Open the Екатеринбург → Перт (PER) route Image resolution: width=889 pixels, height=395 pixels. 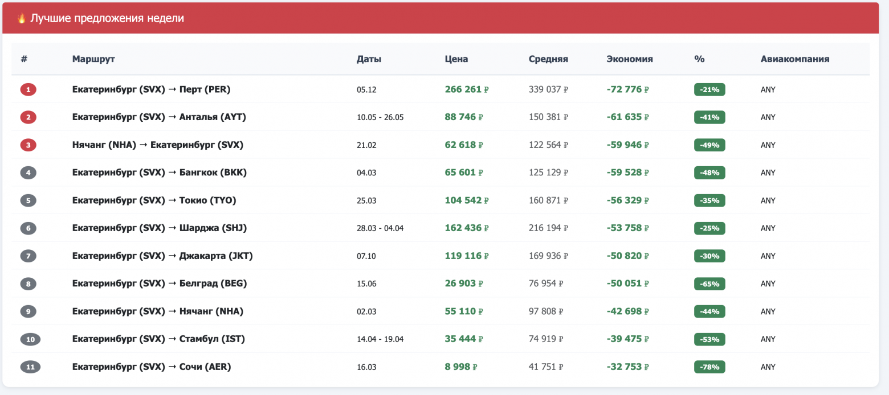(x=151, y=89)
